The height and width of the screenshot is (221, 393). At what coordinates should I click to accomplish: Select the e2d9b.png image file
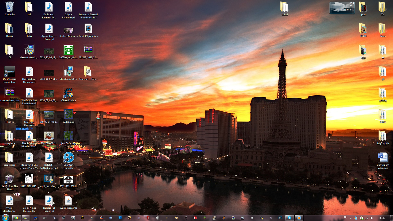(x=68, y=116)
